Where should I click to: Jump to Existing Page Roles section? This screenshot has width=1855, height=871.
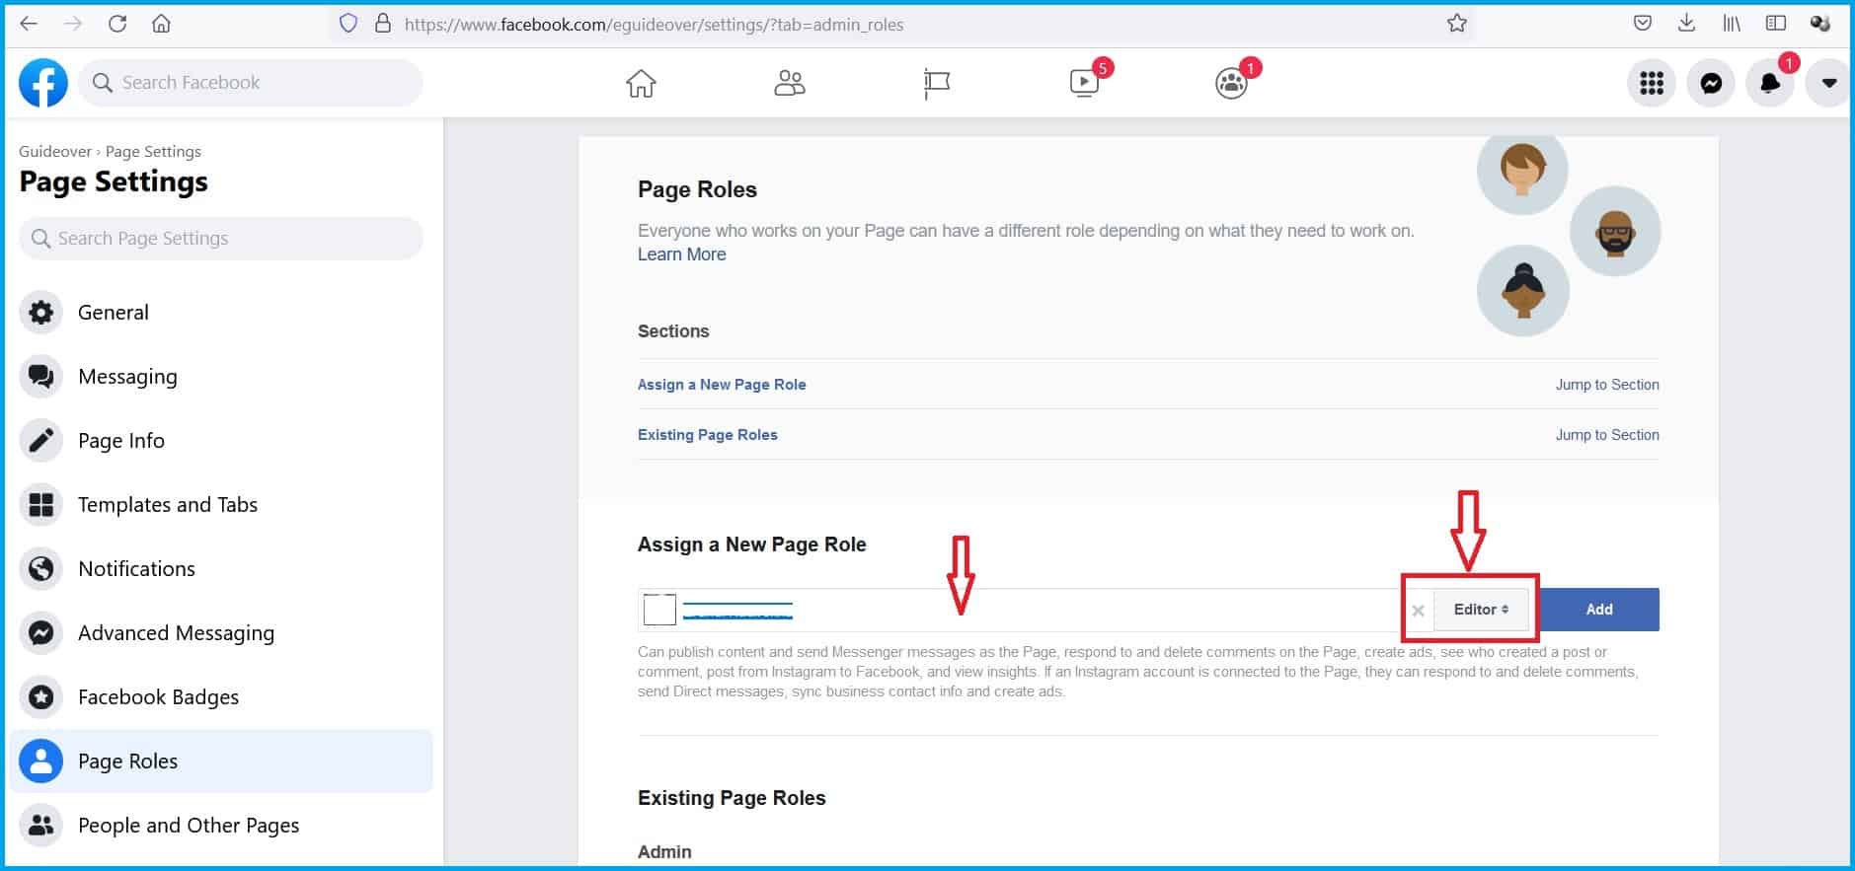[1607, 435]
